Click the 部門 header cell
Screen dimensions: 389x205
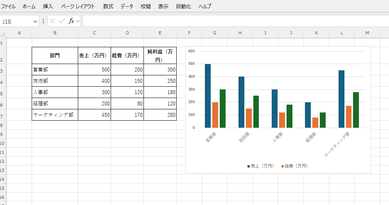coord(55,55)
